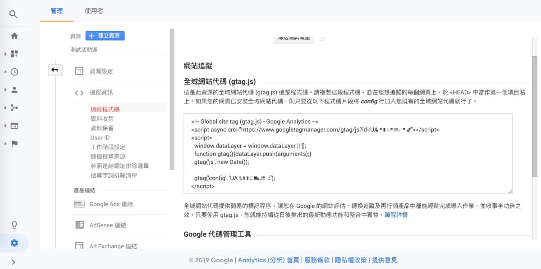
Task: Switch to the 使用者 tab
Action: click(94, 11)
